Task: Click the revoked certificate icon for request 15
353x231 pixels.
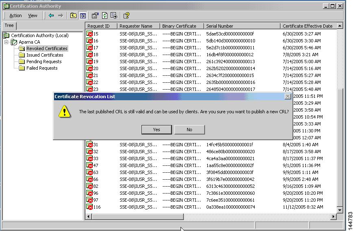Action: pyautogui.click(x=89, y=34)
